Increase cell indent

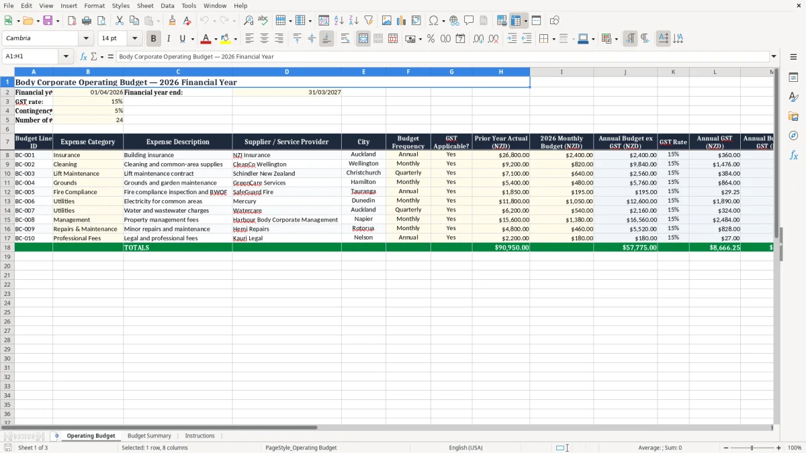pos(512,39)
